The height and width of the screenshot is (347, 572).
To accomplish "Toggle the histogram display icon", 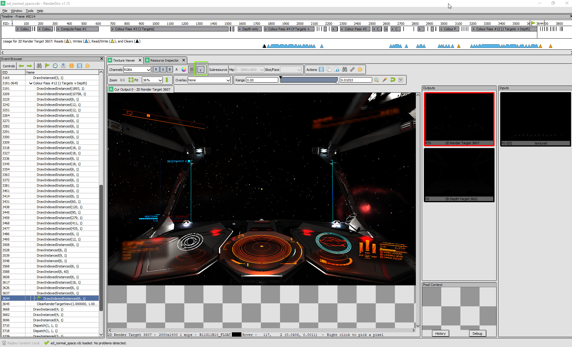I will [x=401, y=80].
